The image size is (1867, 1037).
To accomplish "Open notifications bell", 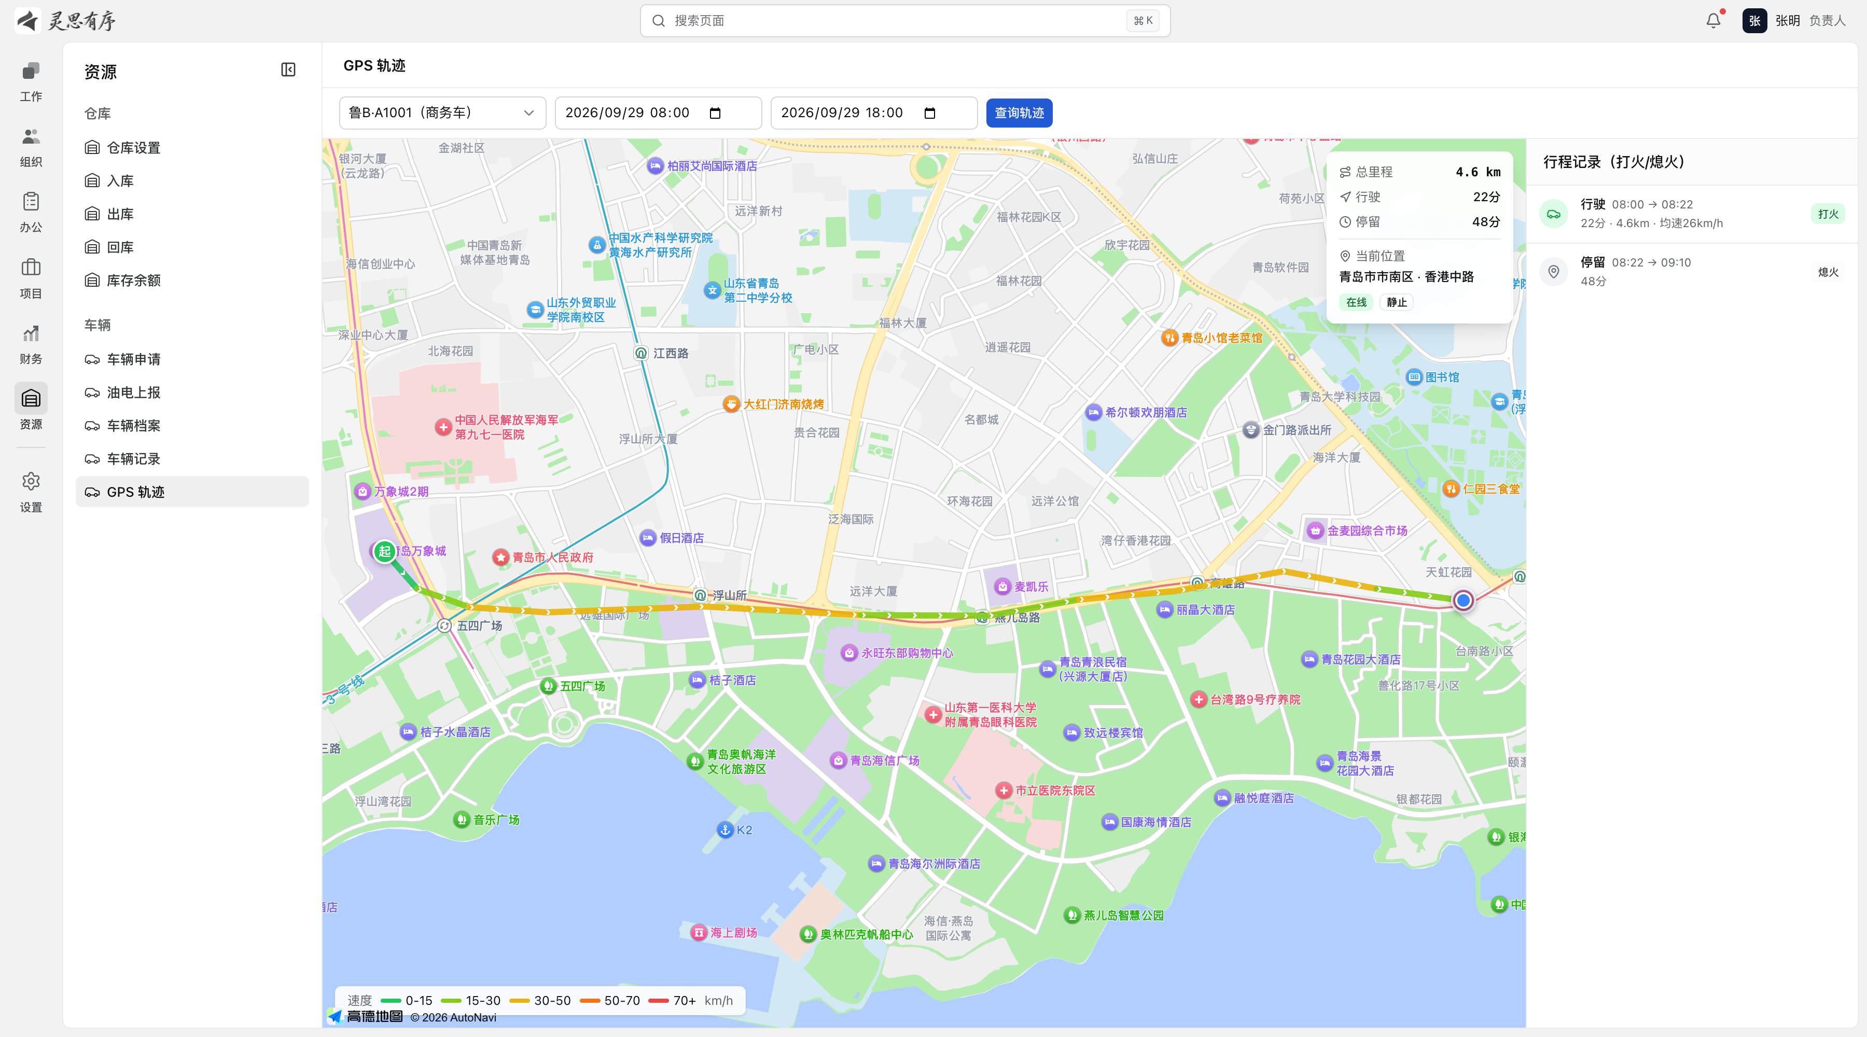I will [x=1712, y=20].
